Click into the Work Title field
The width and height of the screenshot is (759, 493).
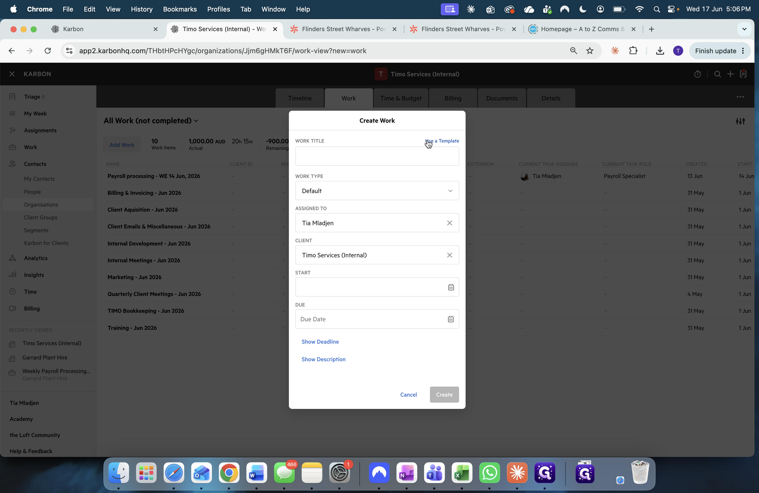coord(377,156)
